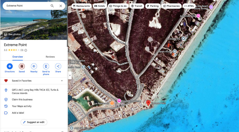Copy the QR7J+467 Long Bay Hills address

point(35,91)
